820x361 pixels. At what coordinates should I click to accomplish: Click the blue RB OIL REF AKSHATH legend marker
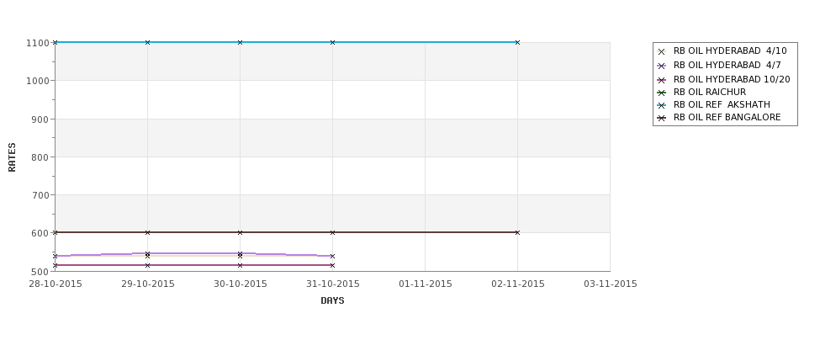662,105
